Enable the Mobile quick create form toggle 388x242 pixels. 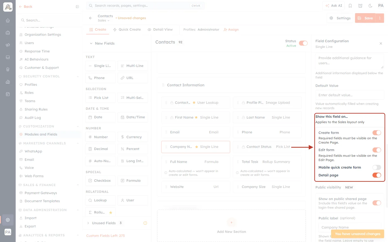click(x=377, y=167)
